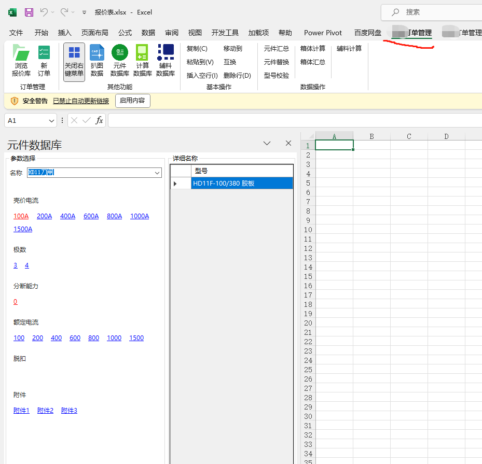Image resolution: width=482 pixels, height=464 pixels.
Task: Expand the undo history dropdown arrow
Action: (52, 12)
